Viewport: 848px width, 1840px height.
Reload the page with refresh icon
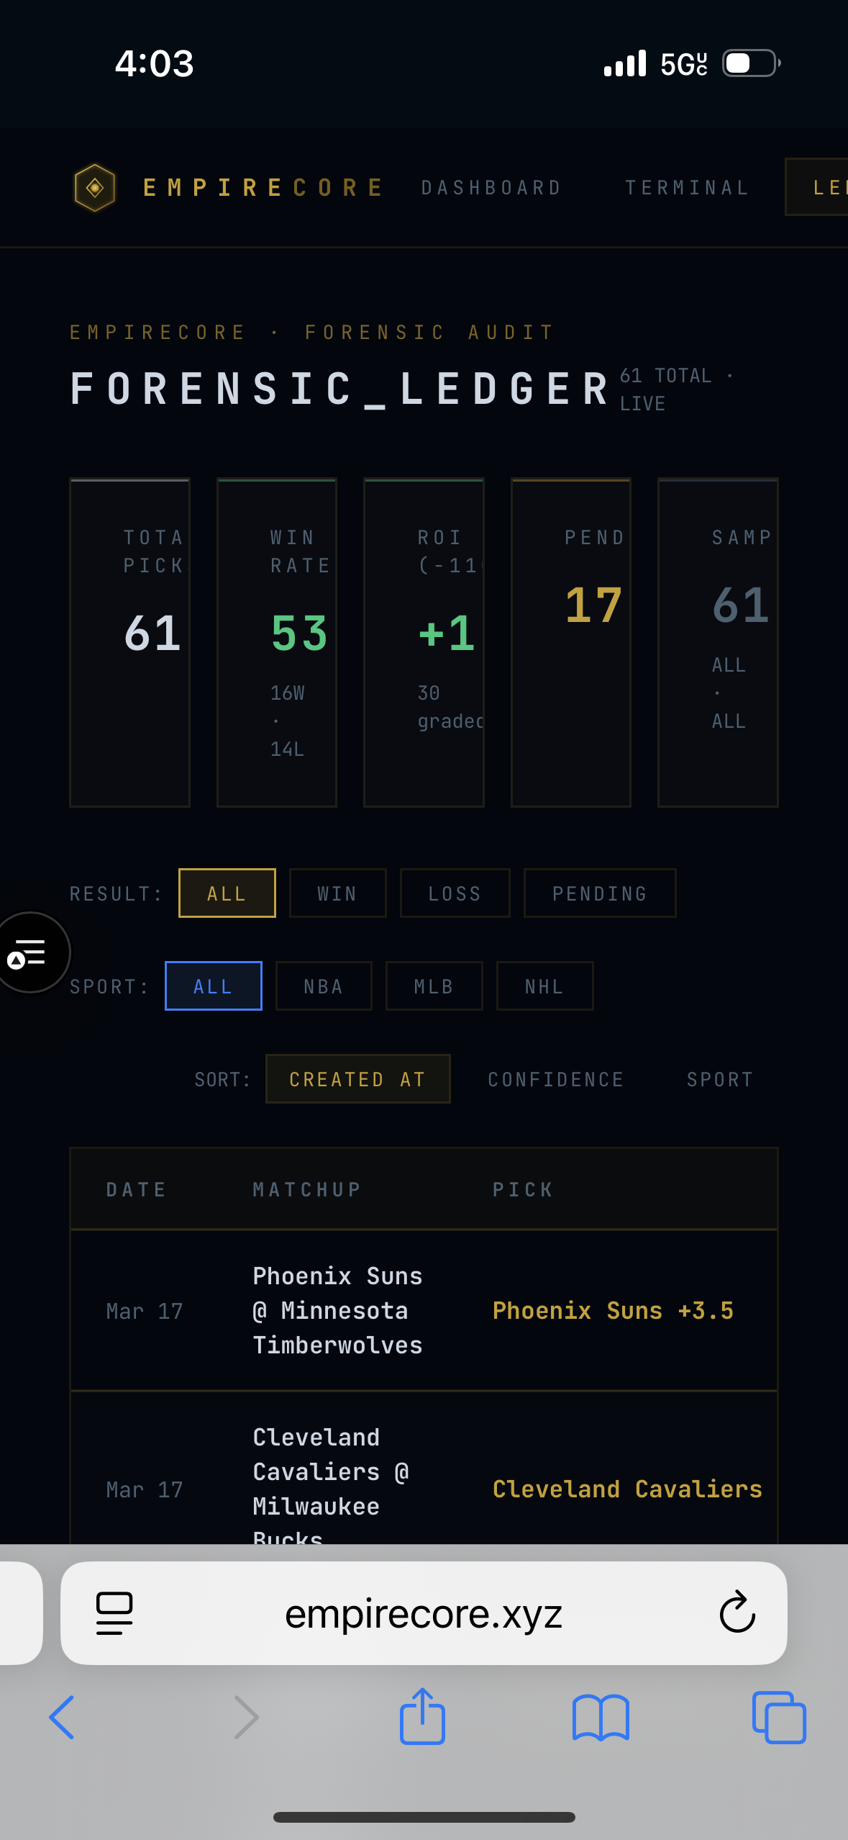pos(737,1613)
